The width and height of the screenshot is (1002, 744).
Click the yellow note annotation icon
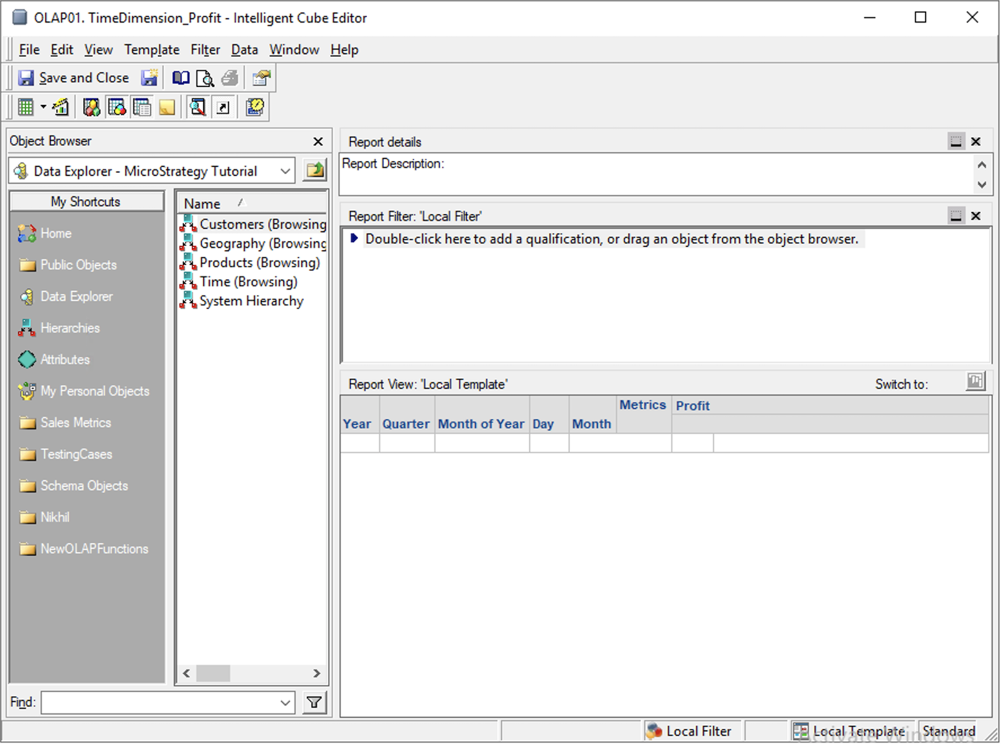click(x=167, y=106)
